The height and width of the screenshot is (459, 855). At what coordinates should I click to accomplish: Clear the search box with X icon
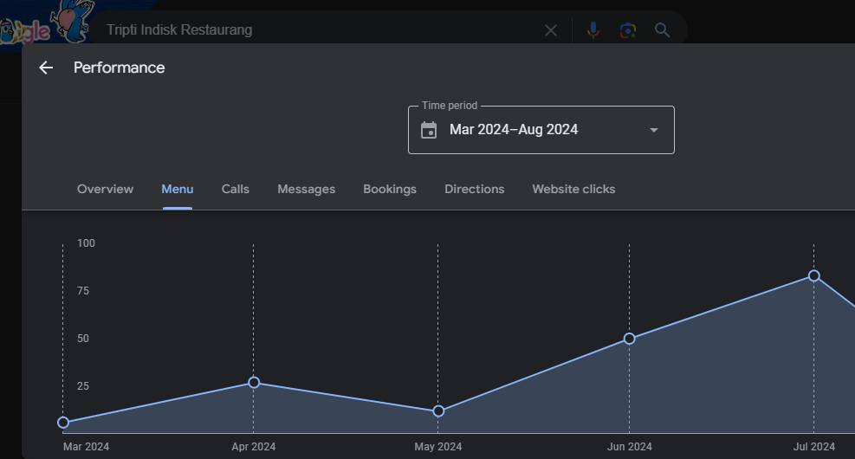pyautogui.click(x=551, y=30)
